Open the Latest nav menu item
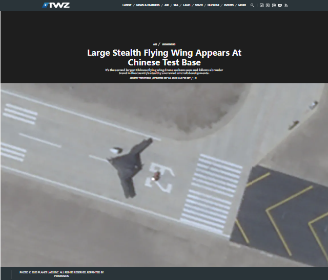Image resolution: width=328 pixels, height=280 pixels. pos(127,5)
